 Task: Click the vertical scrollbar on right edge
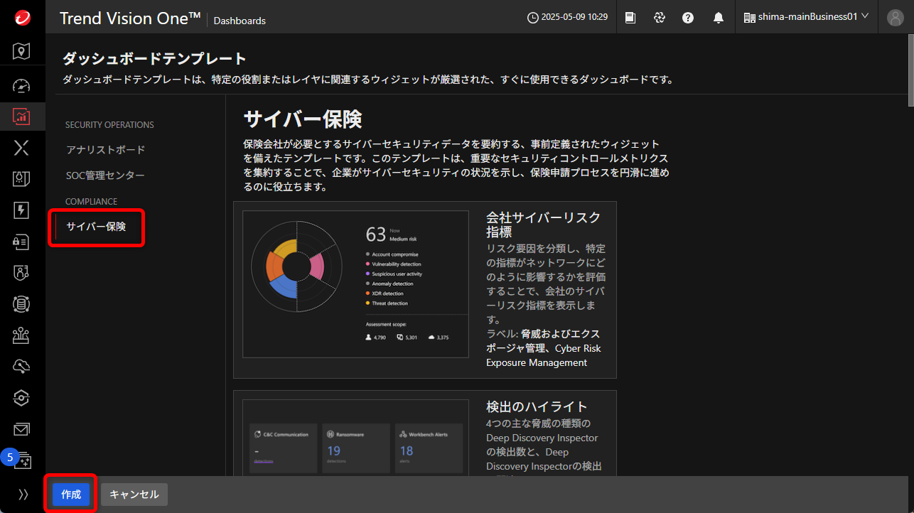910,71
